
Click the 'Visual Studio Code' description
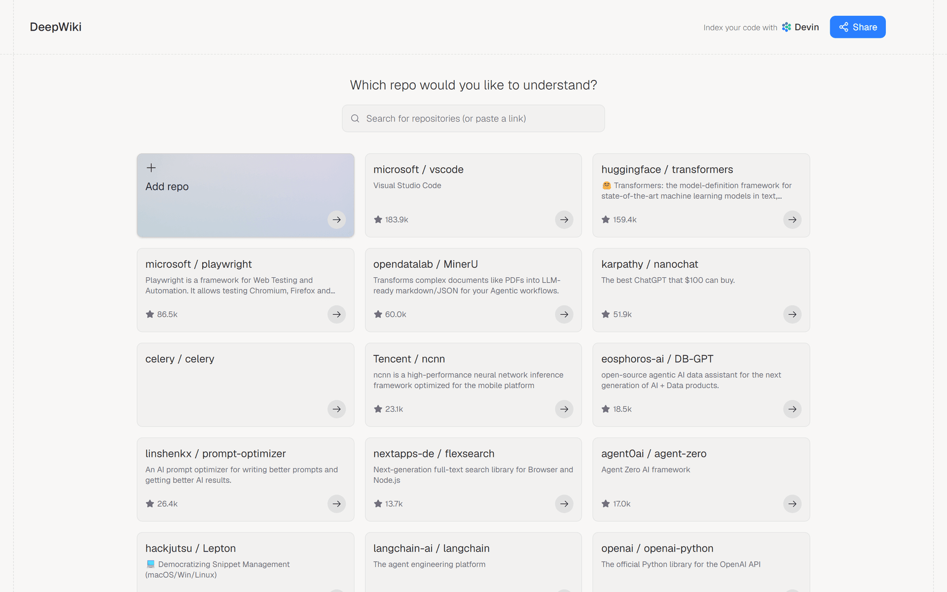407,185
